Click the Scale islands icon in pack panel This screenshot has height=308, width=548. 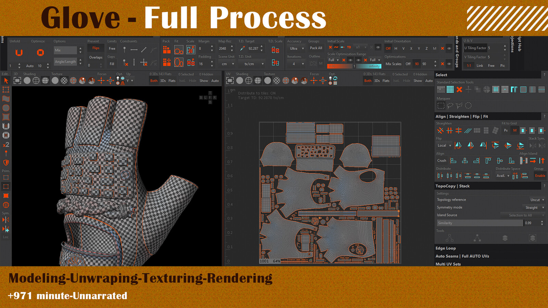click(191, 50)
